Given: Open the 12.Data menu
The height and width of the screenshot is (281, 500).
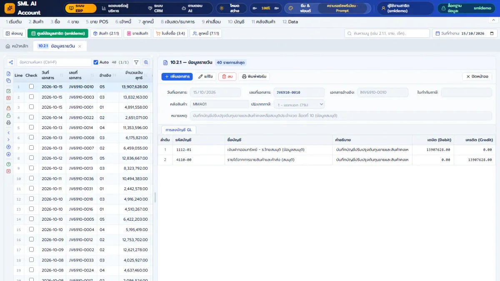Looking at the screenshot, I should pos(290,22).
